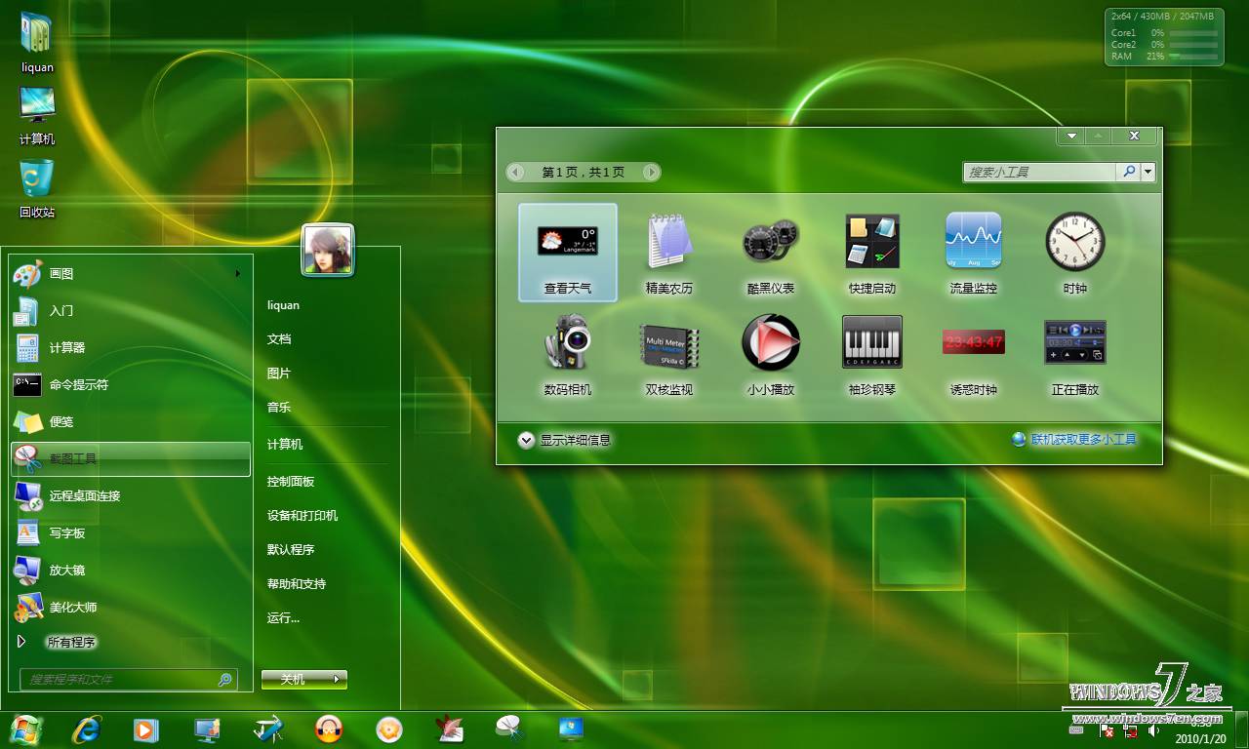The width and height of the screenshot is (1249, 749).
Task: Open Internet Explorer from the taskbar
Action: 86,729
